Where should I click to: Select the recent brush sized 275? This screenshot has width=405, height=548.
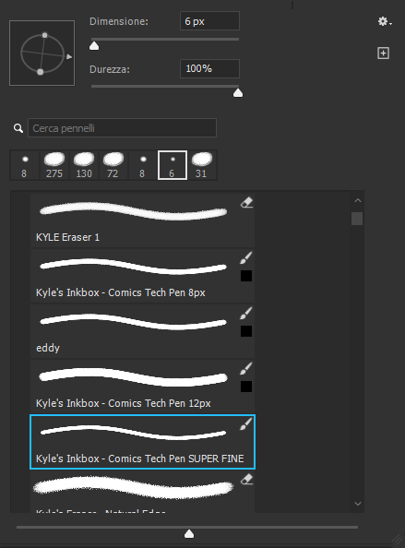[x=54, y=165]
